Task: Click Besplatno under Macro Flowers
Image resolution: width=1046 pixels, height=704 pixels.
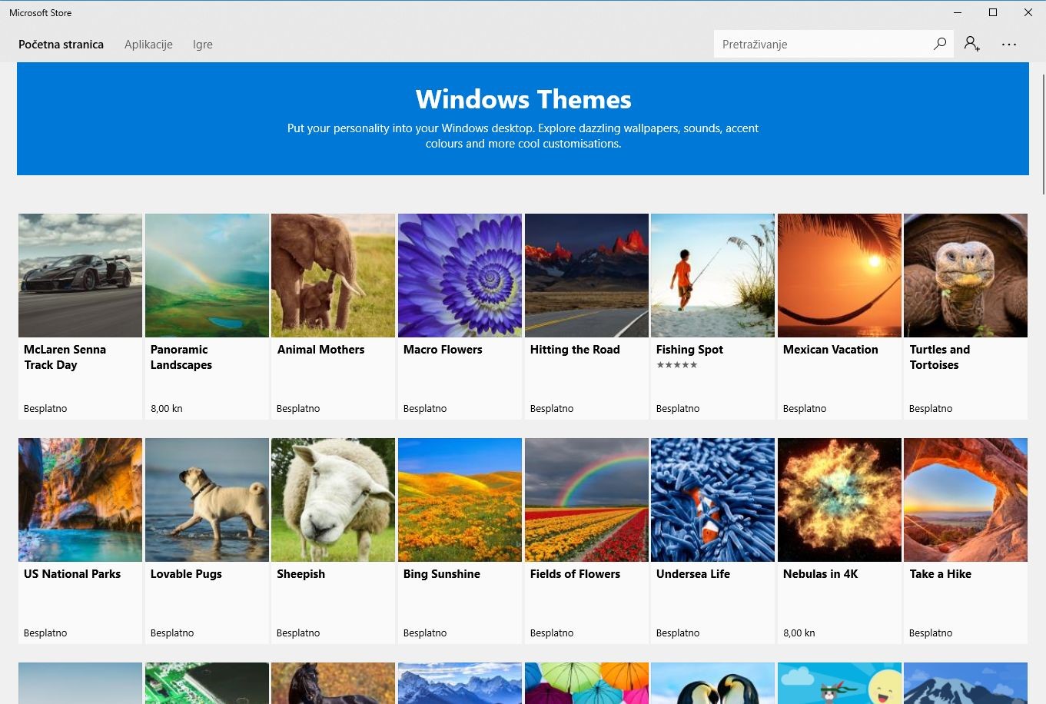Action: (x=425, y=408)
